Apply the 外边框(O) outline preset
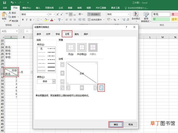The width and height of the screenshot is (178, 133). (x=82, y=48)
